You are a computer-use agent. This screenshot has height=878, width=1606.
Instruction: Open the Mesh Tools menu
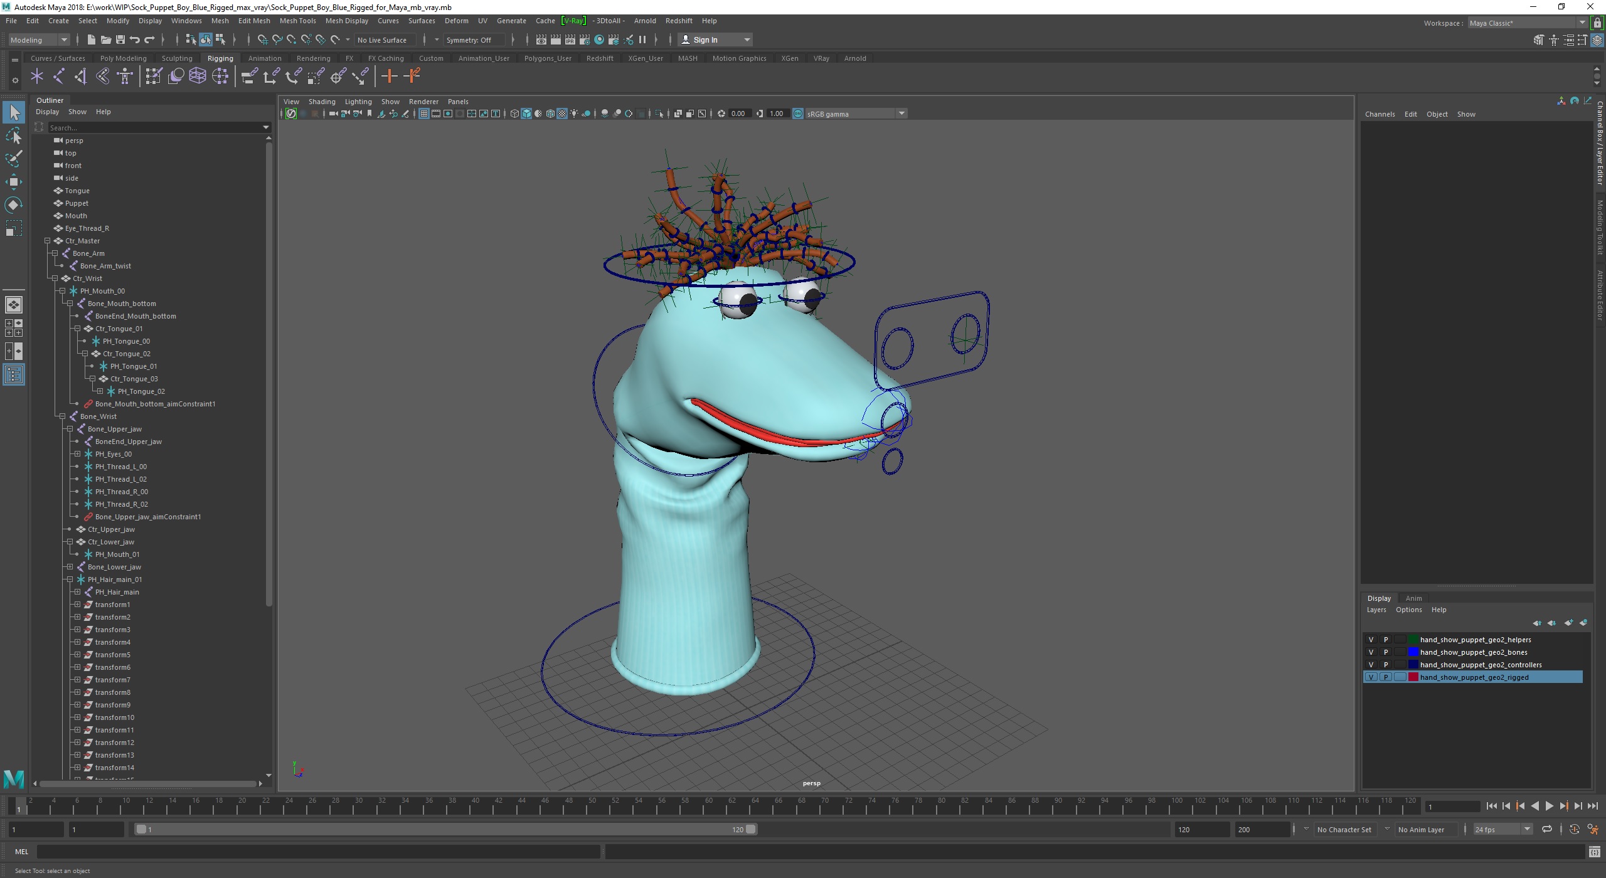click(x=297, y=21)
